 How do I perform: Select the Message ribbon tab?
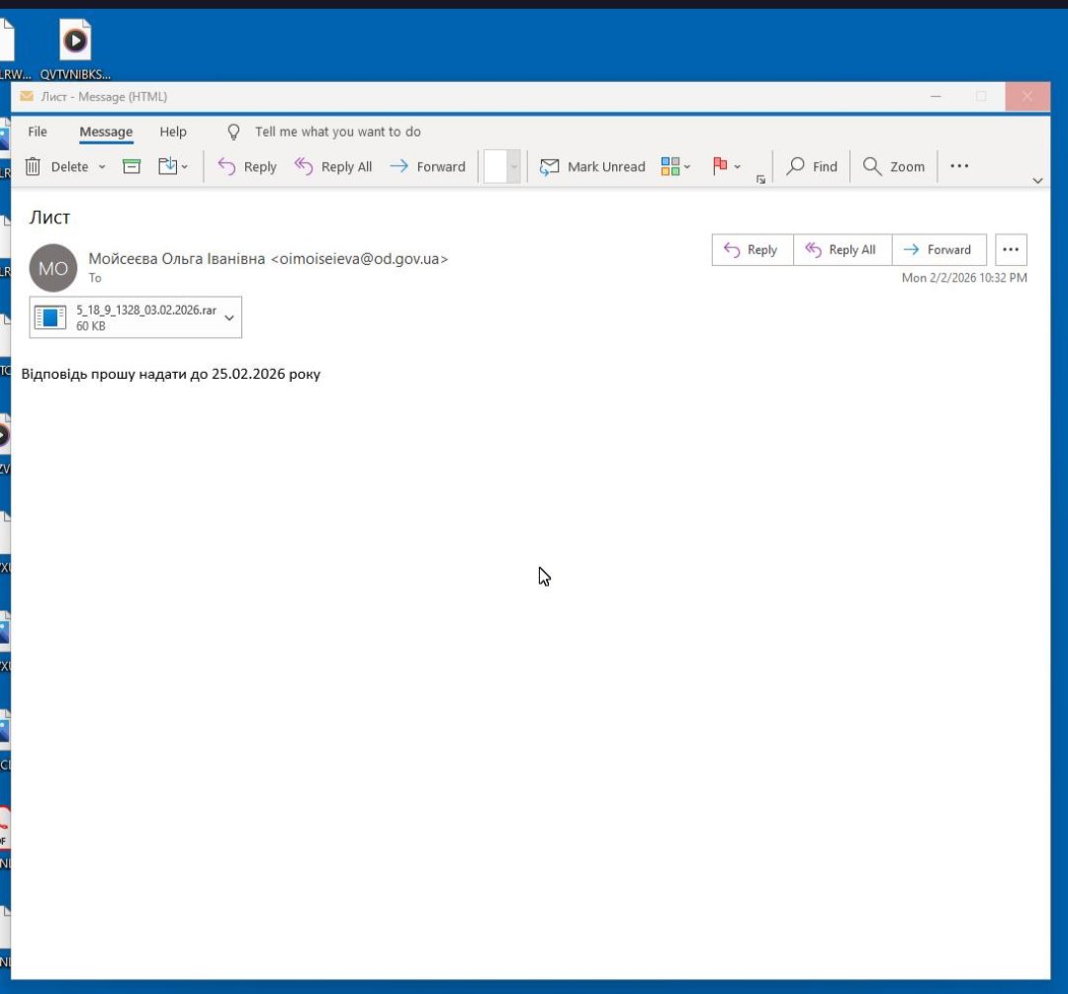[106, 132]
